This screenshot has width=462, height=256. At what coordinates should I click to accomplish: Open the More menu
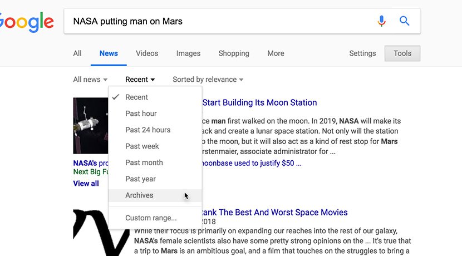pos(276,53)
